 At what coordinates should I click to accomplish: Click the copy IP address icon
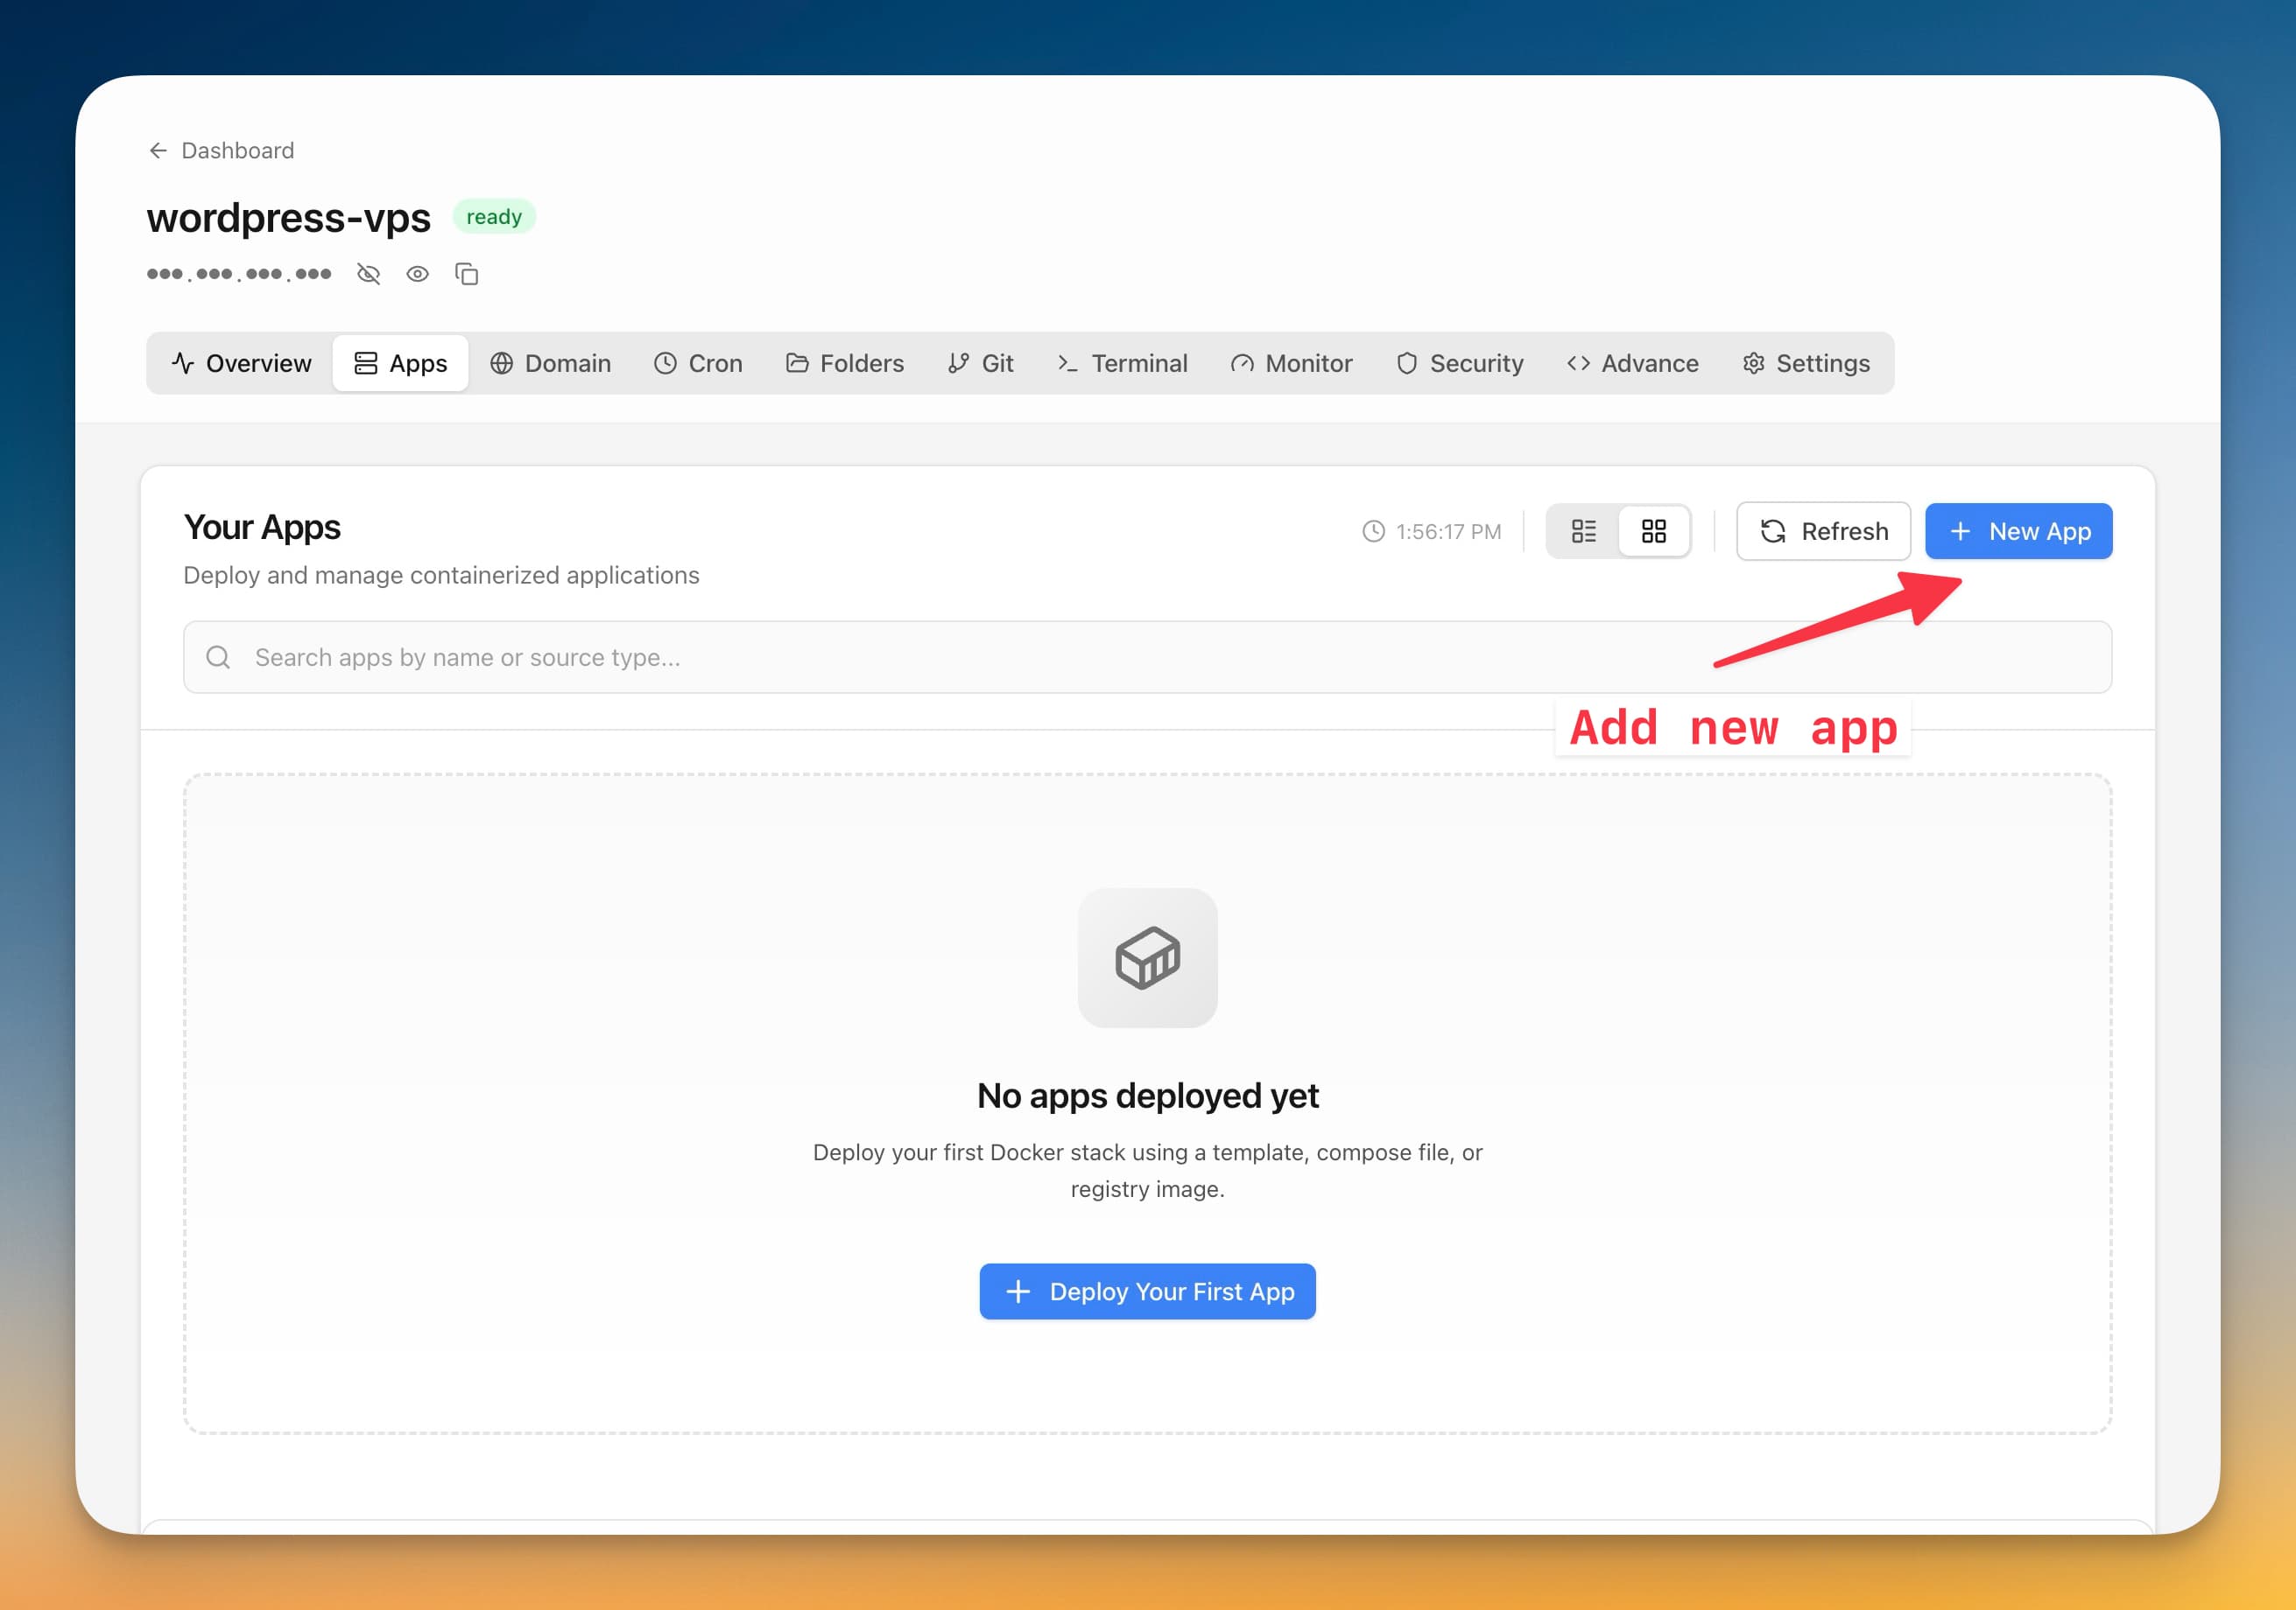tap(467, 274)
